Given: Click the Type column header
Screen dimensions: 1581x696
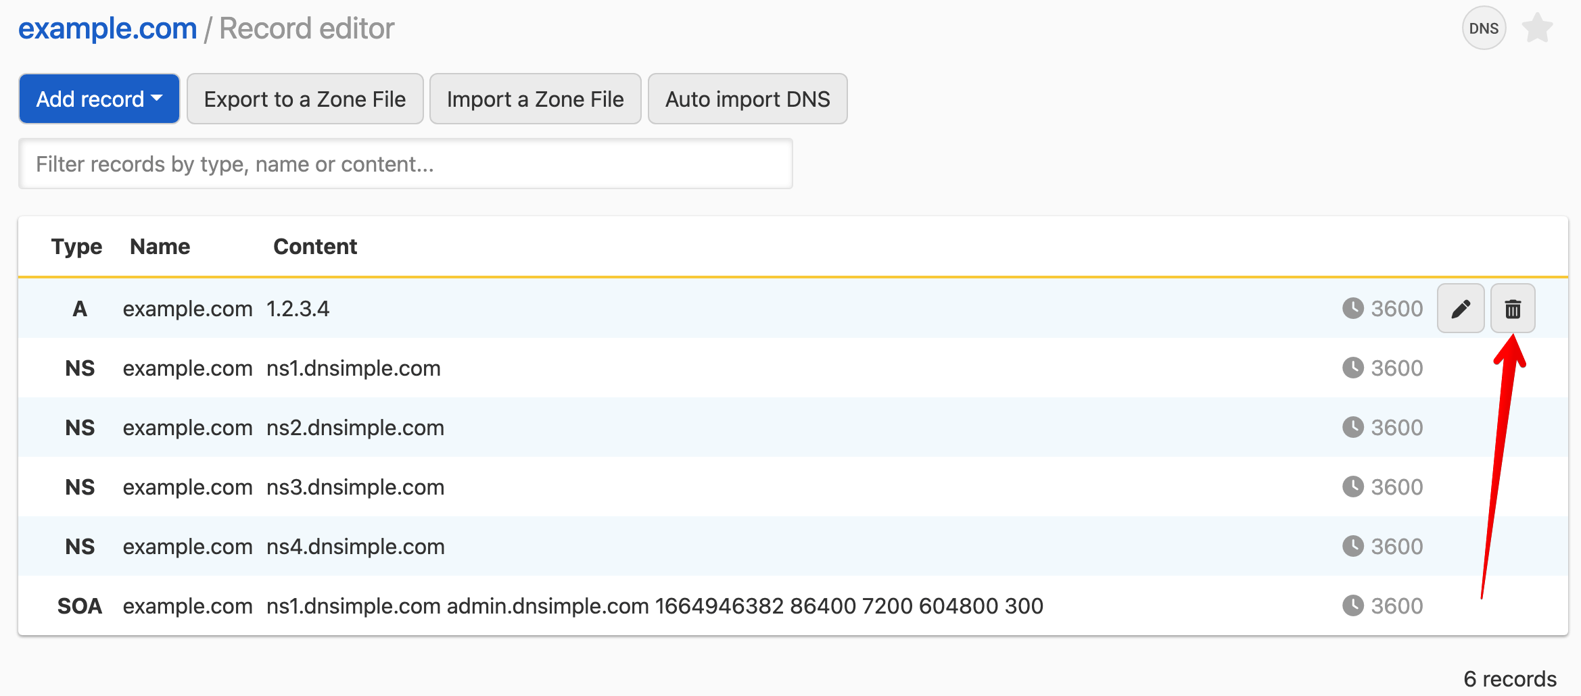Looking at the screenshot, I should (76, 247).
